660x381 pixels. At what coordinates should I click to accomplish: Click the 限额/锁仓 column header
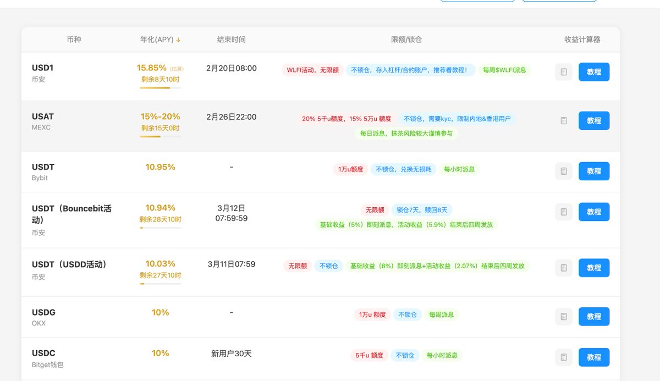click(x=406, y=40)
